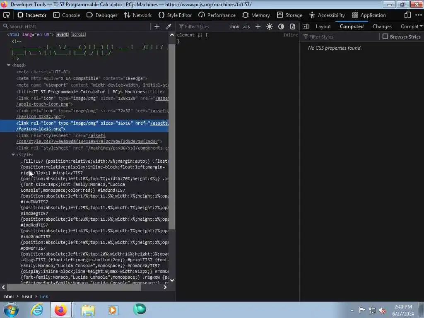The height and width of the screenshot is (318, 424).
Task: Click the Filter Styles field in Rules
Action: click(203, 26)
